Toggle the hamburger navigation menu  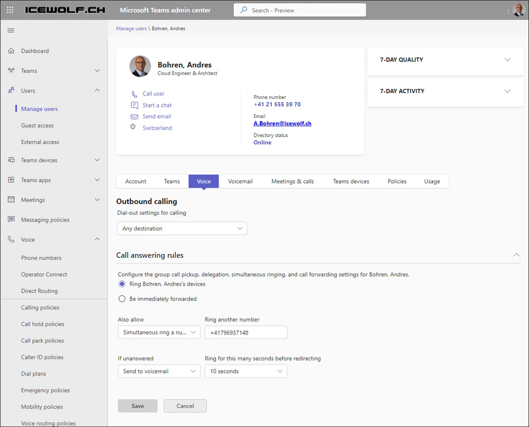(x=11, y=30)
